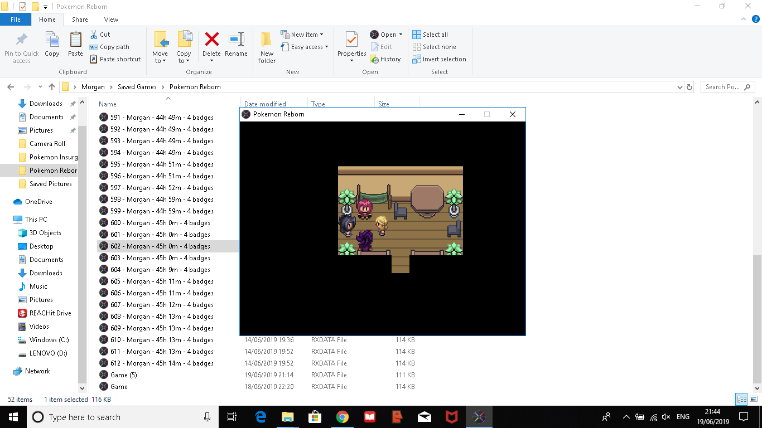Open Google Chrome from the taskbar
The height and width of the screenshot is (428, 762).
[x=343, y=417]
